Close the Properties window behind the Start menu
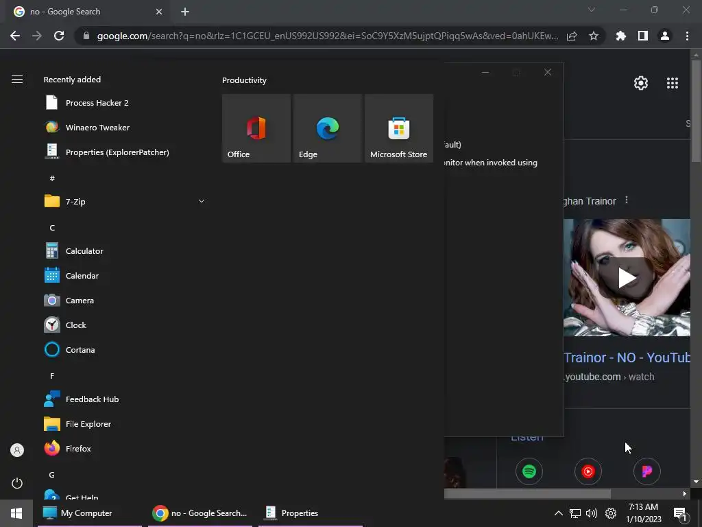Screen dimensions: 702x527 coord(548,72)
